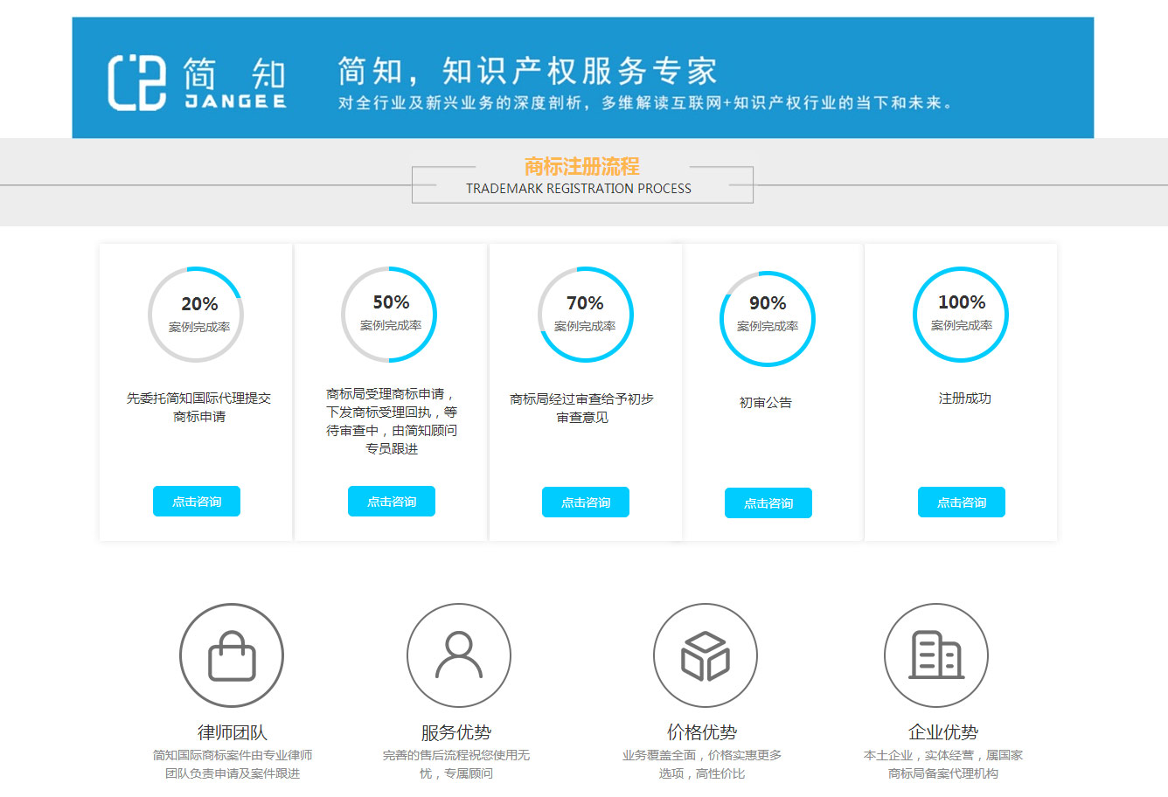Click the 20% completion progress circle
The image size is (1168, 797).
coord(196,315)
